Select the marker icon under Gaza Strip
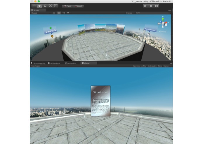The height and width of the screenshot is (144, 203). click(52, 36)
